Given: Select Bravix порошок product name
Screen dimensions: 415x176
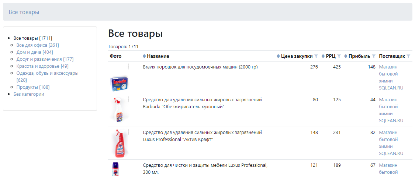Looking at the screenshot, I should pyautogui.click(x=200, y=67).
